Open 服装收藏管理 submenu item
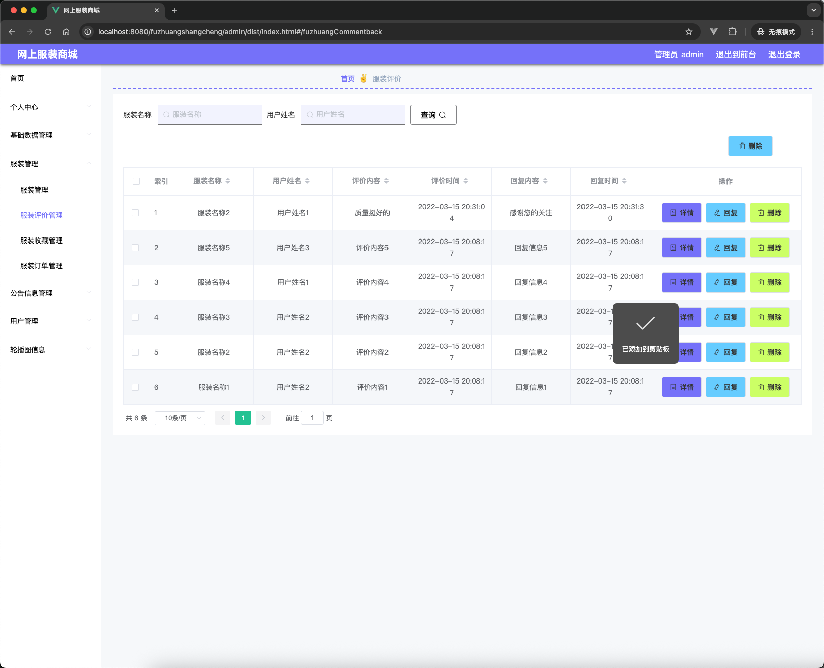Viewport: 824px width, 668px height. coord(51,241)
